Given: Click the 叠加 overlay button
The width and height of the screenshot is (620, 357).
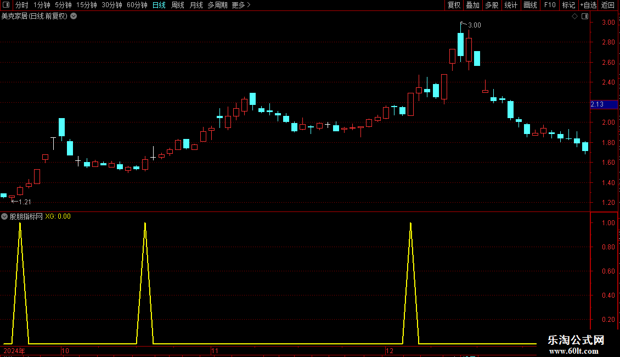Looking at the screenshot, I should tap(472, 5).
